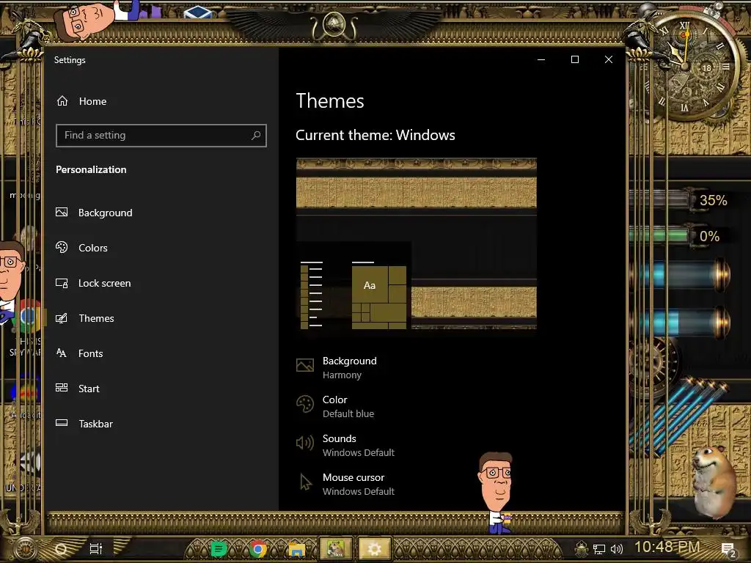Screen dimensions: 751x563
Task: Click the Aa tile in theme preview
Action: 370,285
